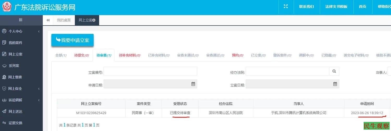
Task: Open 法律文书模板 in the top navigation
Action: [336, 7]
